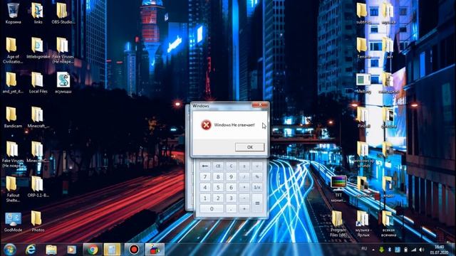Open the Bluetooth tray icon

390,250
